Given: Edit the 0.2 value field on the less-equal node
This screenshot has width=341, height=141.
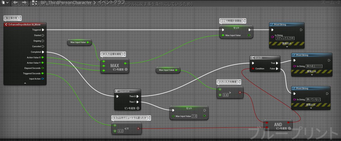Looking at the screenshot, I should (120, 131).
